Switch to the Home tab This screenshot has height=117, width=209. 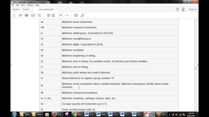(x=16, y=9)
